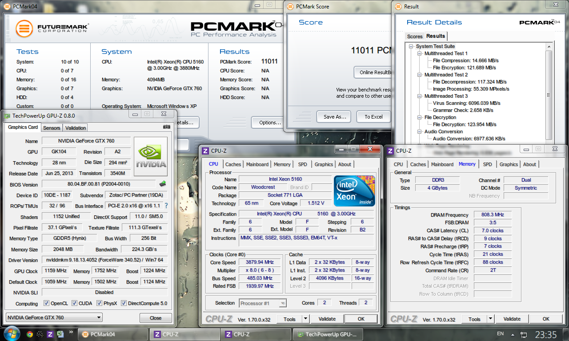Screen dimensions: 569x341
Task: Launch Chrome from the quick launch bar
Action: [30, 334]
